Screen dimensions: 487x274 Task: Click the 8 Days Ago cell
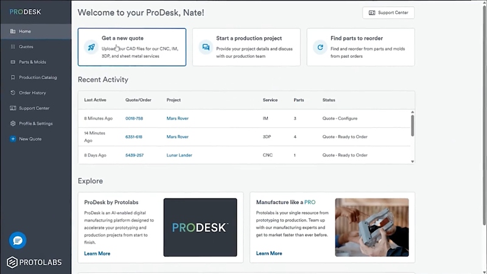coord(95,155)
